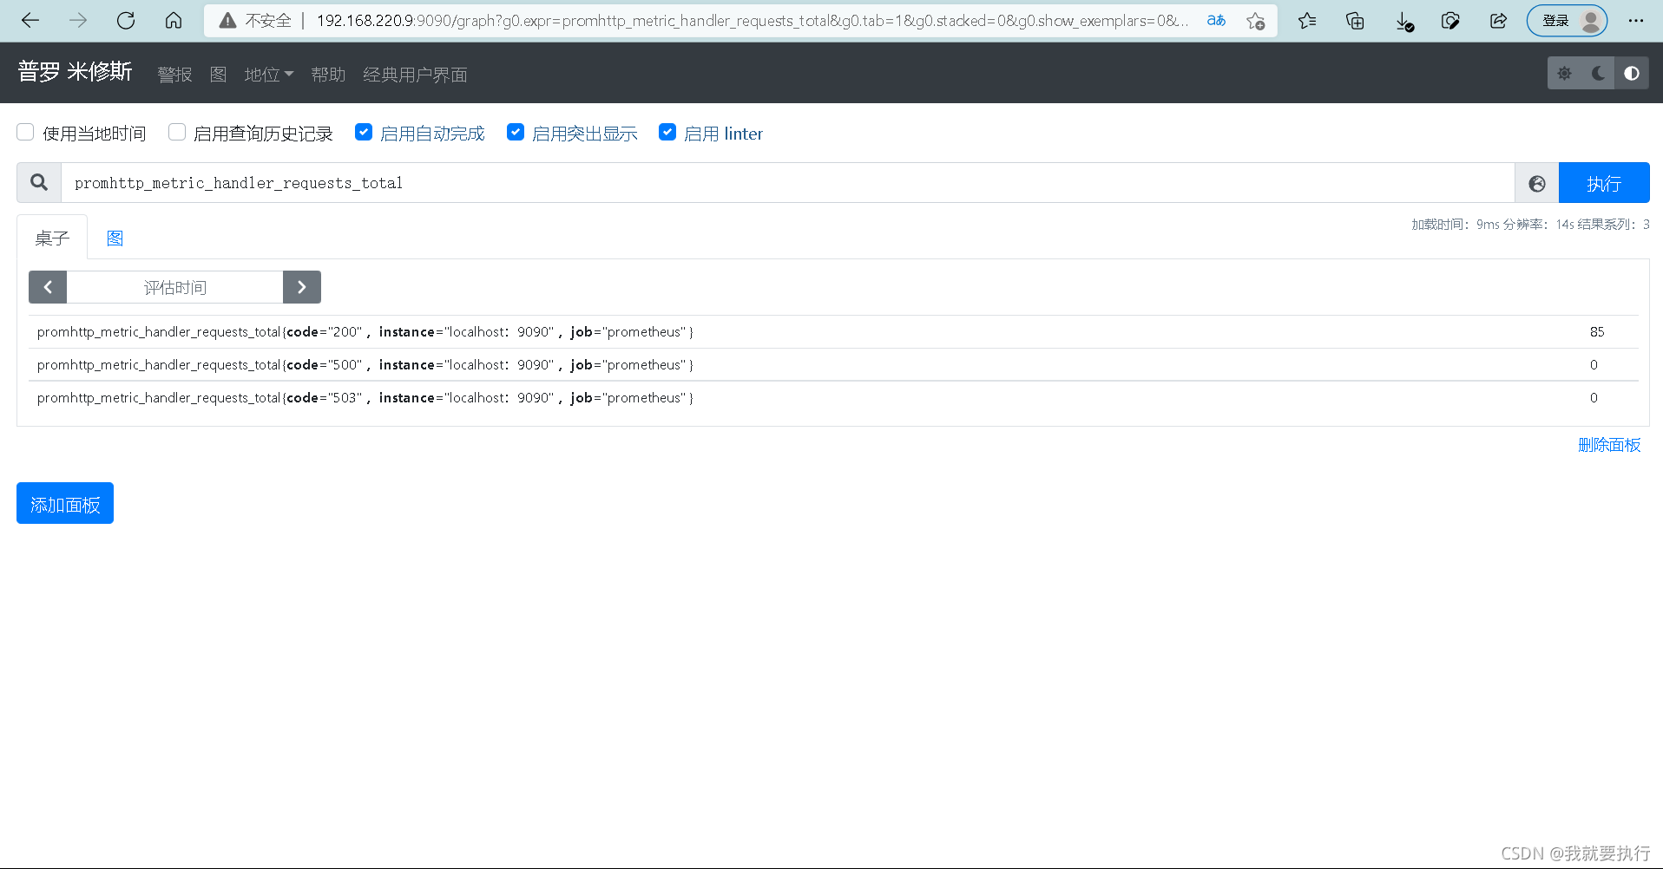Image resolution: width=1663 pixels, height=869 pixels.
Task: Open the browser extensions icon
Action: pyautogui.click(x=1450, y=21)
